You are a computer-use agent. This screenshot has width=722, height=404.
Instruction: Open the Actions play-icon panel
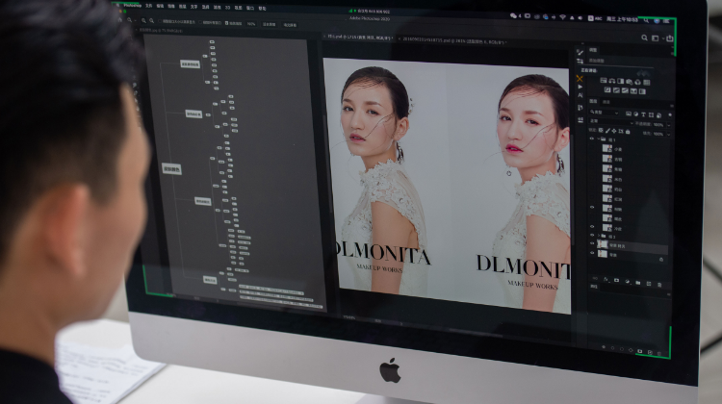click(x=580, y=87)
